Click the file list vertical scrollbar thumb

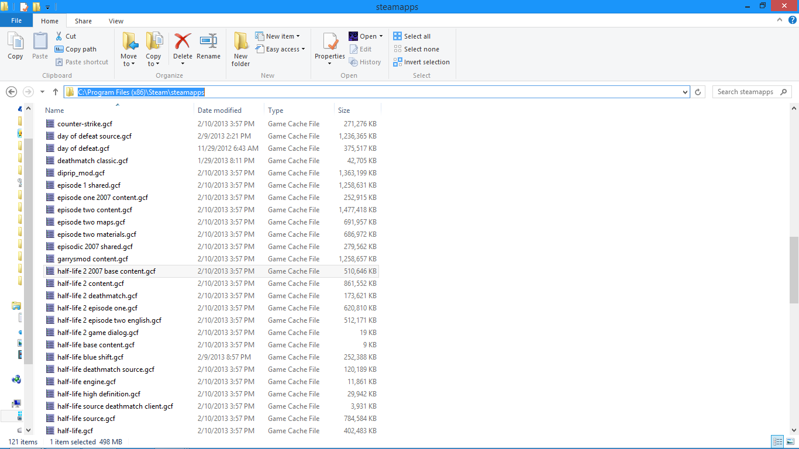(794, 270)
